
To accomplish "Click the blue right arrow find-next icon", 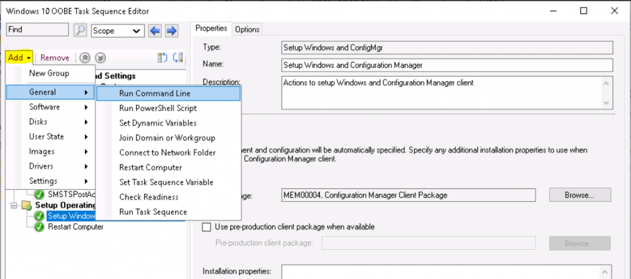I will pos(171,30).
